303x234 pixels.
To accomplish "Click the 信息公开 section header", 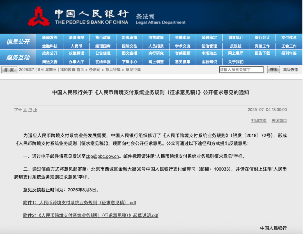I will click(18, 42).
